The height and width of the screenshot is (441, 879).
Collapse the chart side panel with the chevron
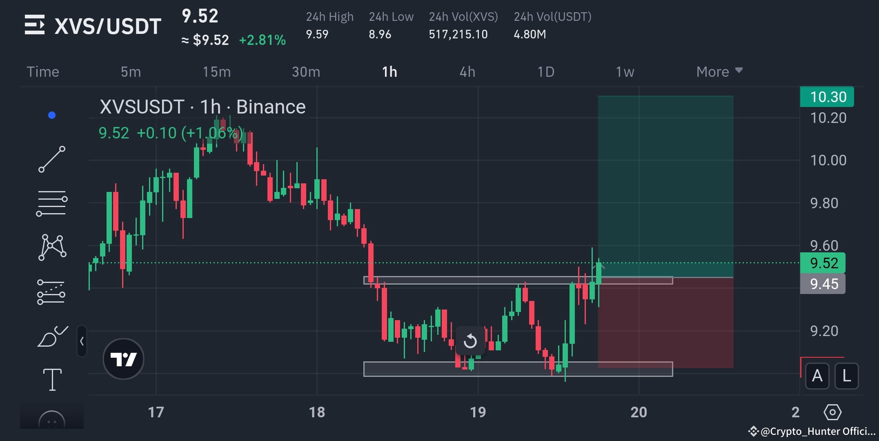[82, 342]
